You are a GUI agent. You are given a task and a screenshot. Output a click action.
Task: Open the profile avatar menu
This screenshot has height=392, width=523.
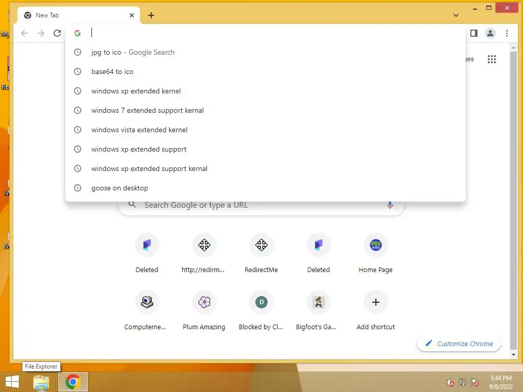pyautogui.click(x=490, y=33)
